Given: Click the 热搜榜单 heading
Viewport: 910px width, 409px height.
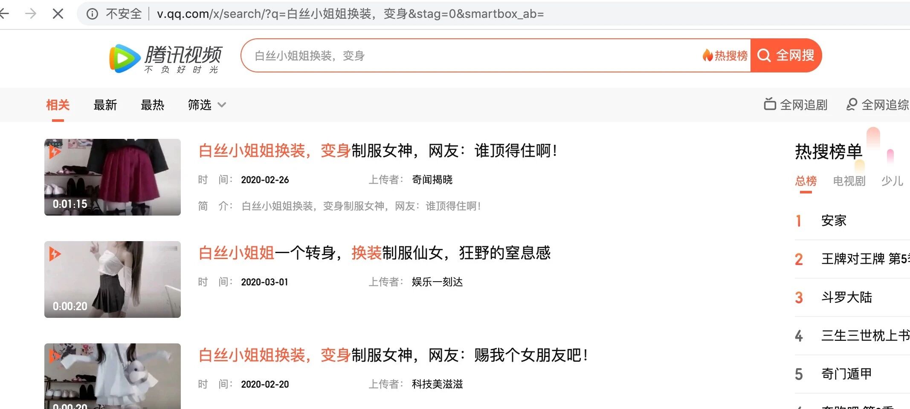Looking at the screenshot, I should coord(829,152).
